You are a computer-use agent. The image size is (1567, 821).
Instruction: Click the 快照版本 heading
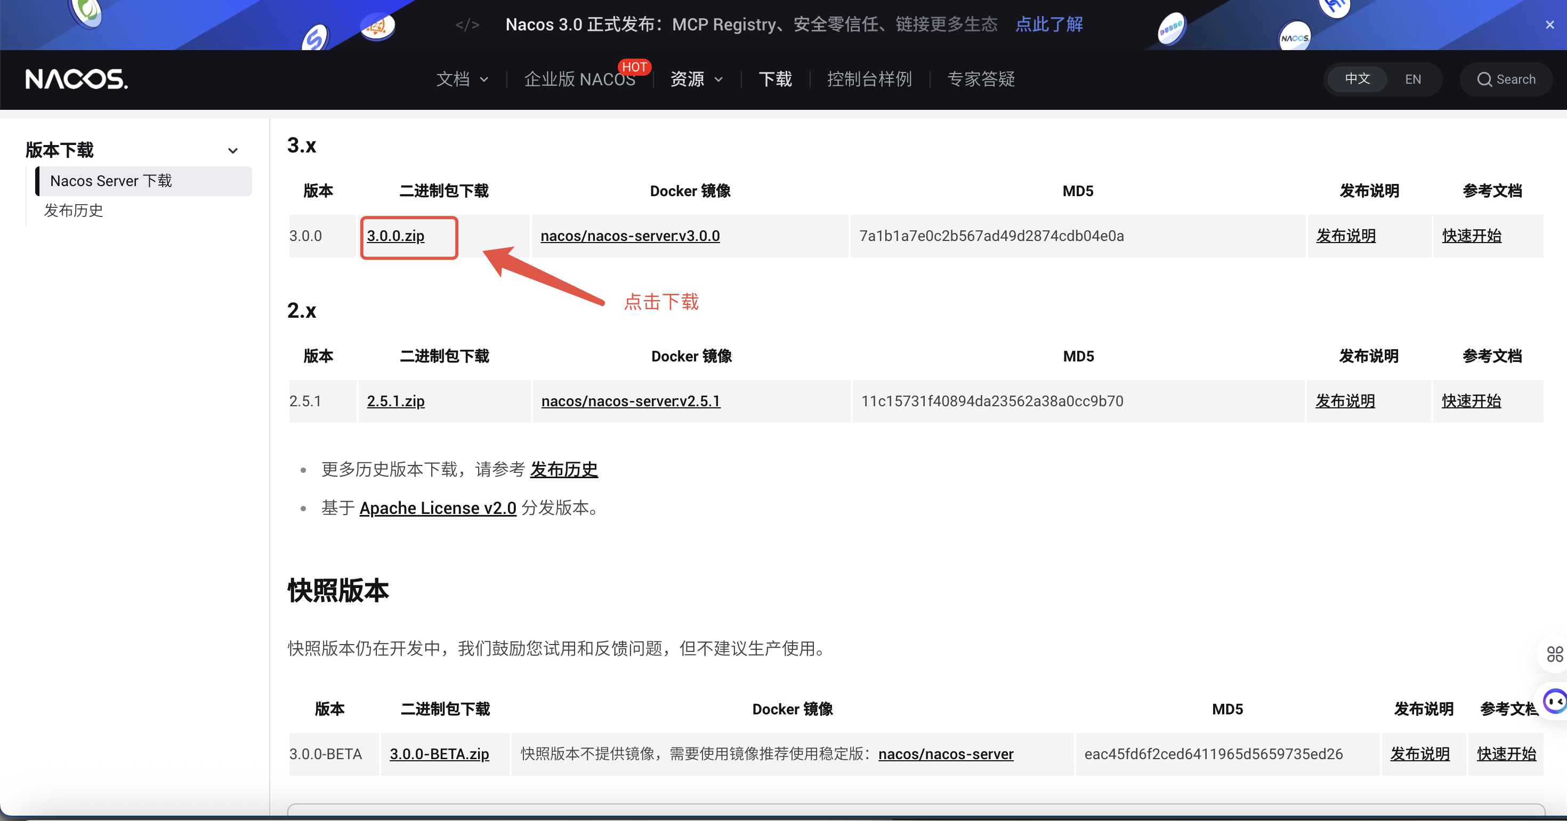click(x=338, y=590)
